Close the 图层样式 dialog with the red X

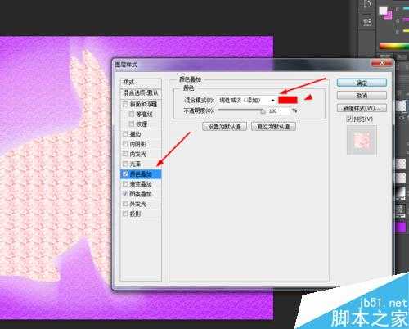click(x=382, y=63)
